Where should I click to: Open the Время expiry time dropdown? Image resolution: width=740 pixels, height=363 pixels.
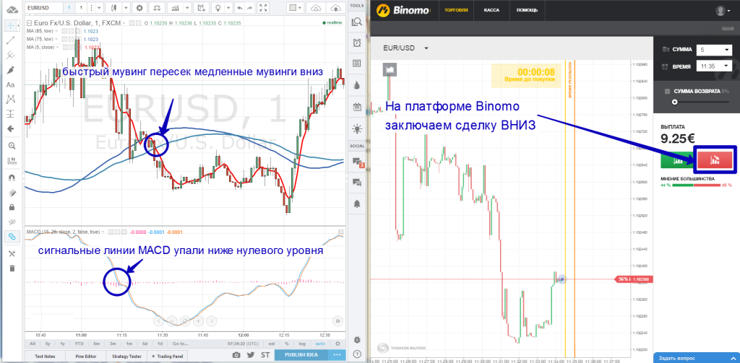[x=713, y=66]
